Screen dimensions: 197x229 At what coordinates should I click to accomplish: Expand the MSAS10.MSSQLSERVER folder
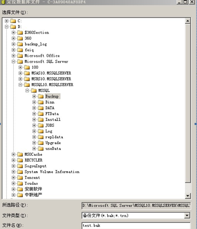click(x=21, y=73)
